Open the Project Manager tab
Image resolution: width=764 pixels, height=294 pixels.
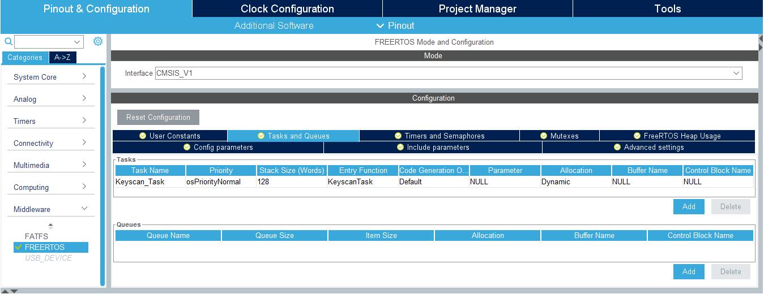click(x=477, y=9)
